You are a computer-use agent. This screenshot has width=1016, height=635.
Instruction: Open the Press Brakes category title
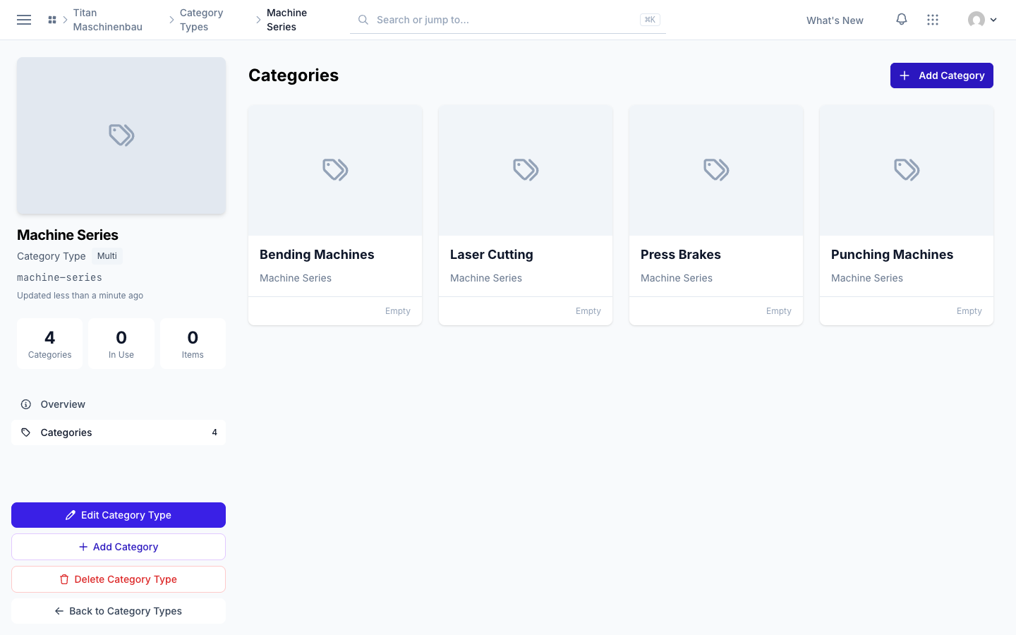point(681,255)
